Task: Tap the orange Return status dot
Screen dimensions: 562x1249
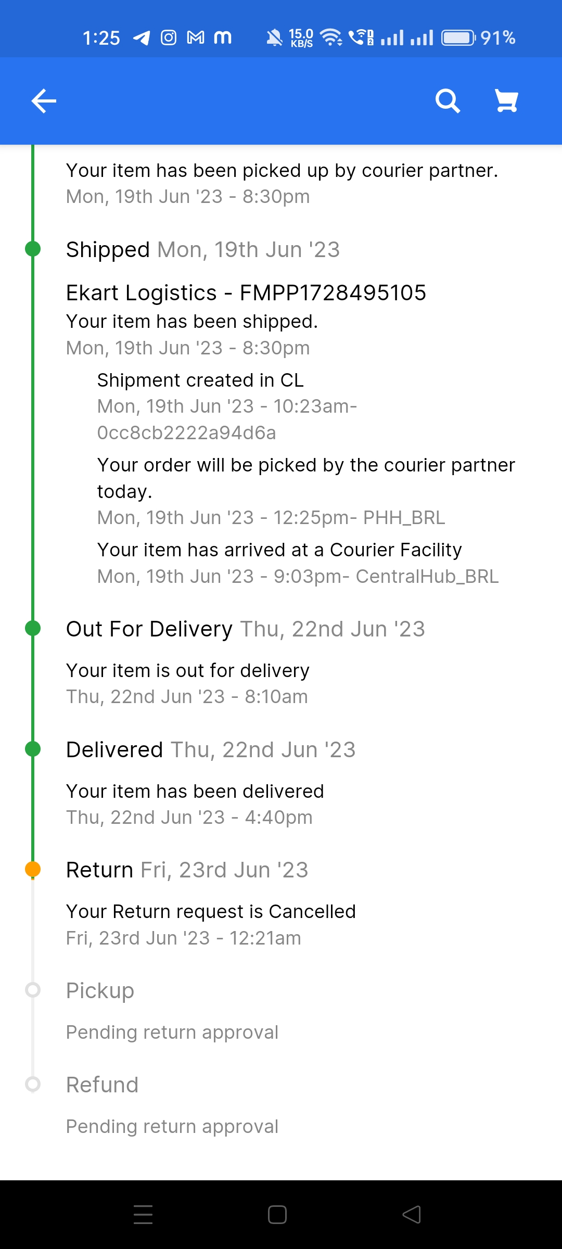Action: click(33, 869)
